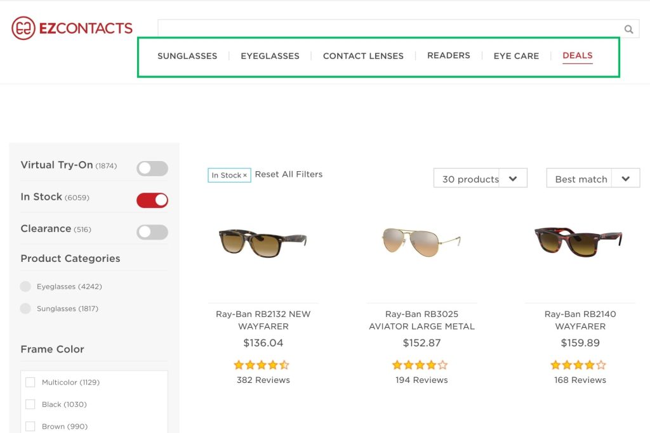The height and width of the screenshot is (433, 650).
Task: Open the Contact Lenses menu
Action: click(363, 56)
